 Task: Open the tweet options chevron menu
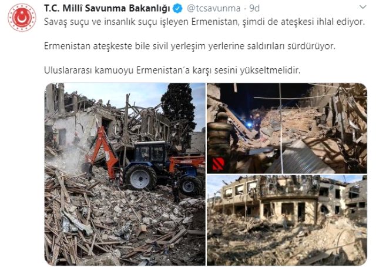[363, 7]
